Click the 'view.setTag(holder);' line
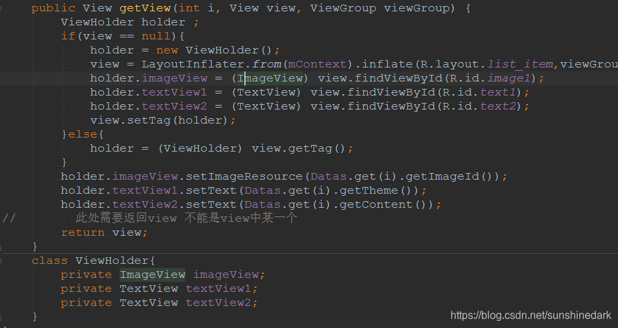This screenshot has width=618, height=328. 163,120
